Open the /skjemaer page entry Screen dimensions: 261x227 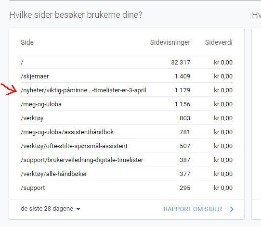(x=35, y=76)
